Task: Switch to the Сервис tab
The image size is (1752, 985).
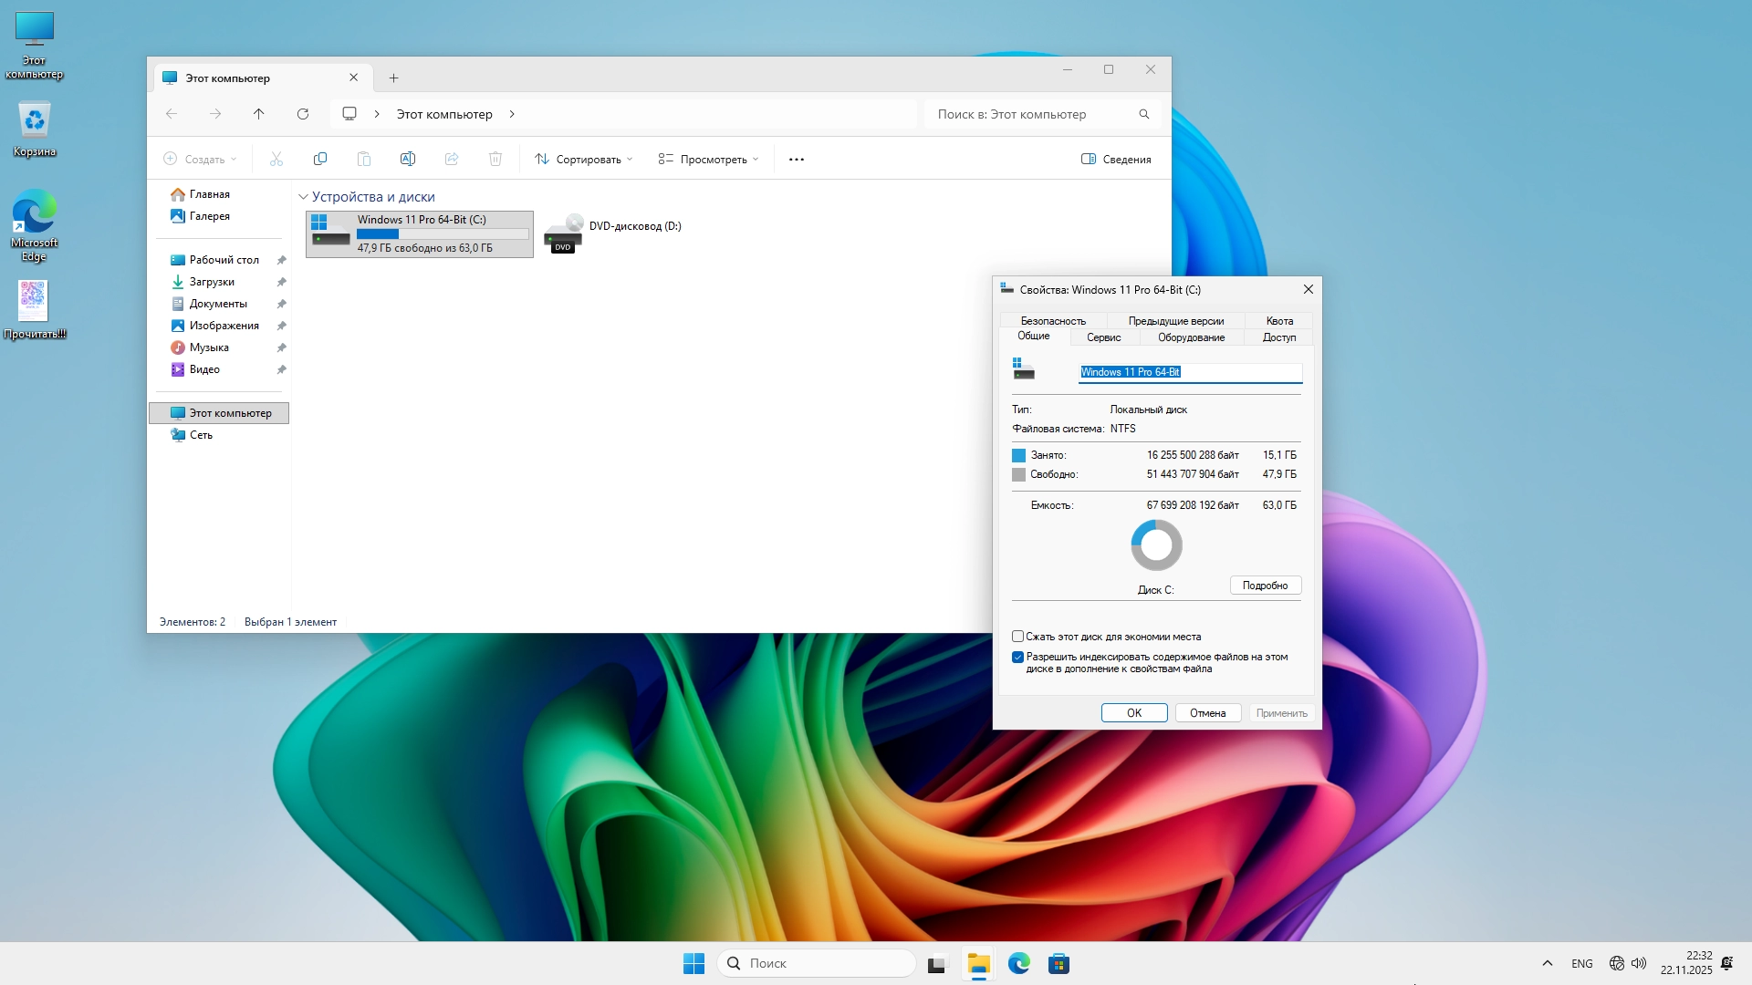Action: pyautogui.click(x=1103, y=337)
